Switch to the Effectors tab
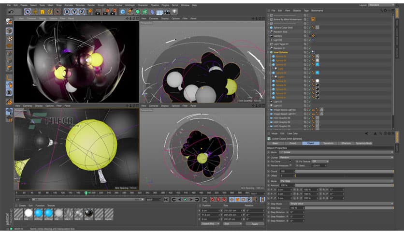404x234 pixels. [x=346, y=143]
